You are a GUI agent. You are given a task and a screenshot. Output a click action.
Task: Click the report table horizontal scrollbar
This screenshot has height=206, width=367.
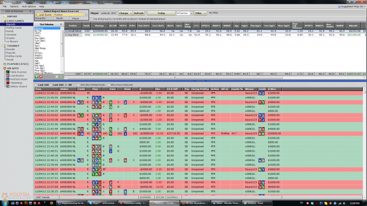click(x=175, y=77)
